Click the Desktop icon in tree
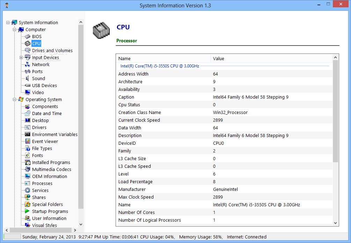This screenshot has width=351, height=243. pos(27,120)
